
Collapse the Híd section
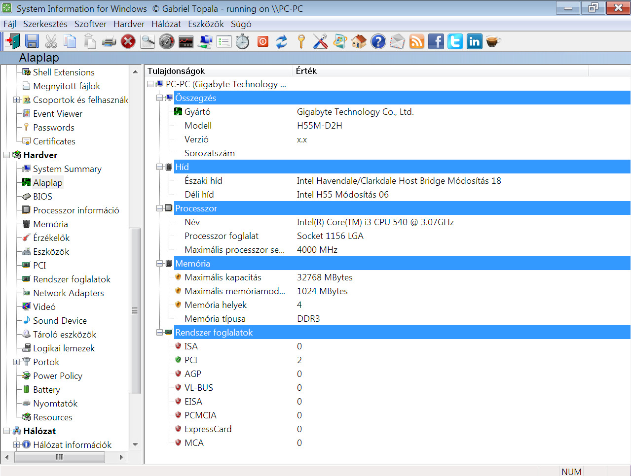click(159, 167)
